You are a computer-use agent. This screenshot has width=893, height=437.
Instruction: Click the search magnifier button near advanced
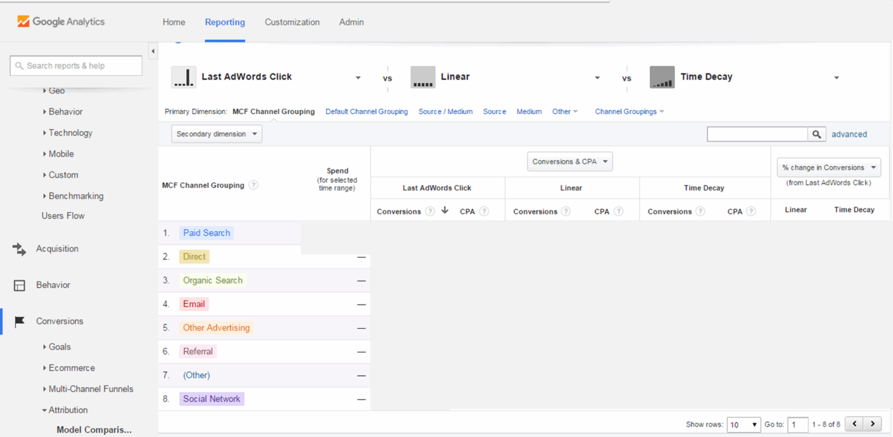click(817, 134)
